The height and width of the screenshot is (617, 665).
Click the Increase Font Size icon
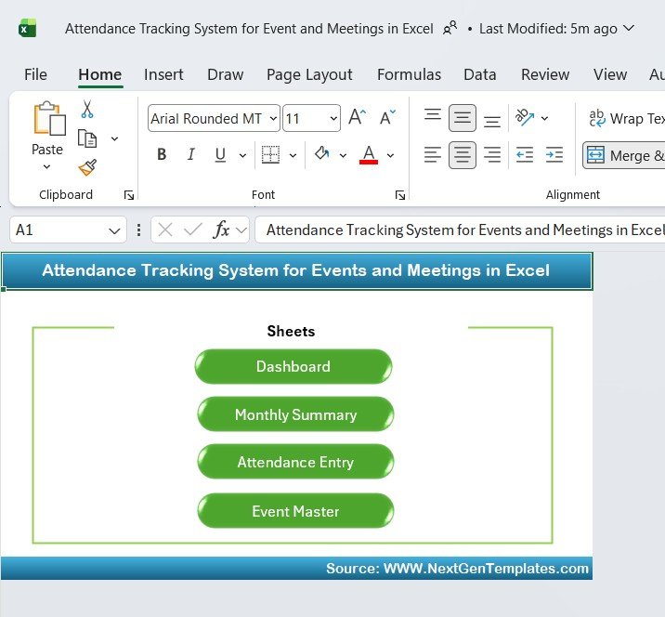357,118
